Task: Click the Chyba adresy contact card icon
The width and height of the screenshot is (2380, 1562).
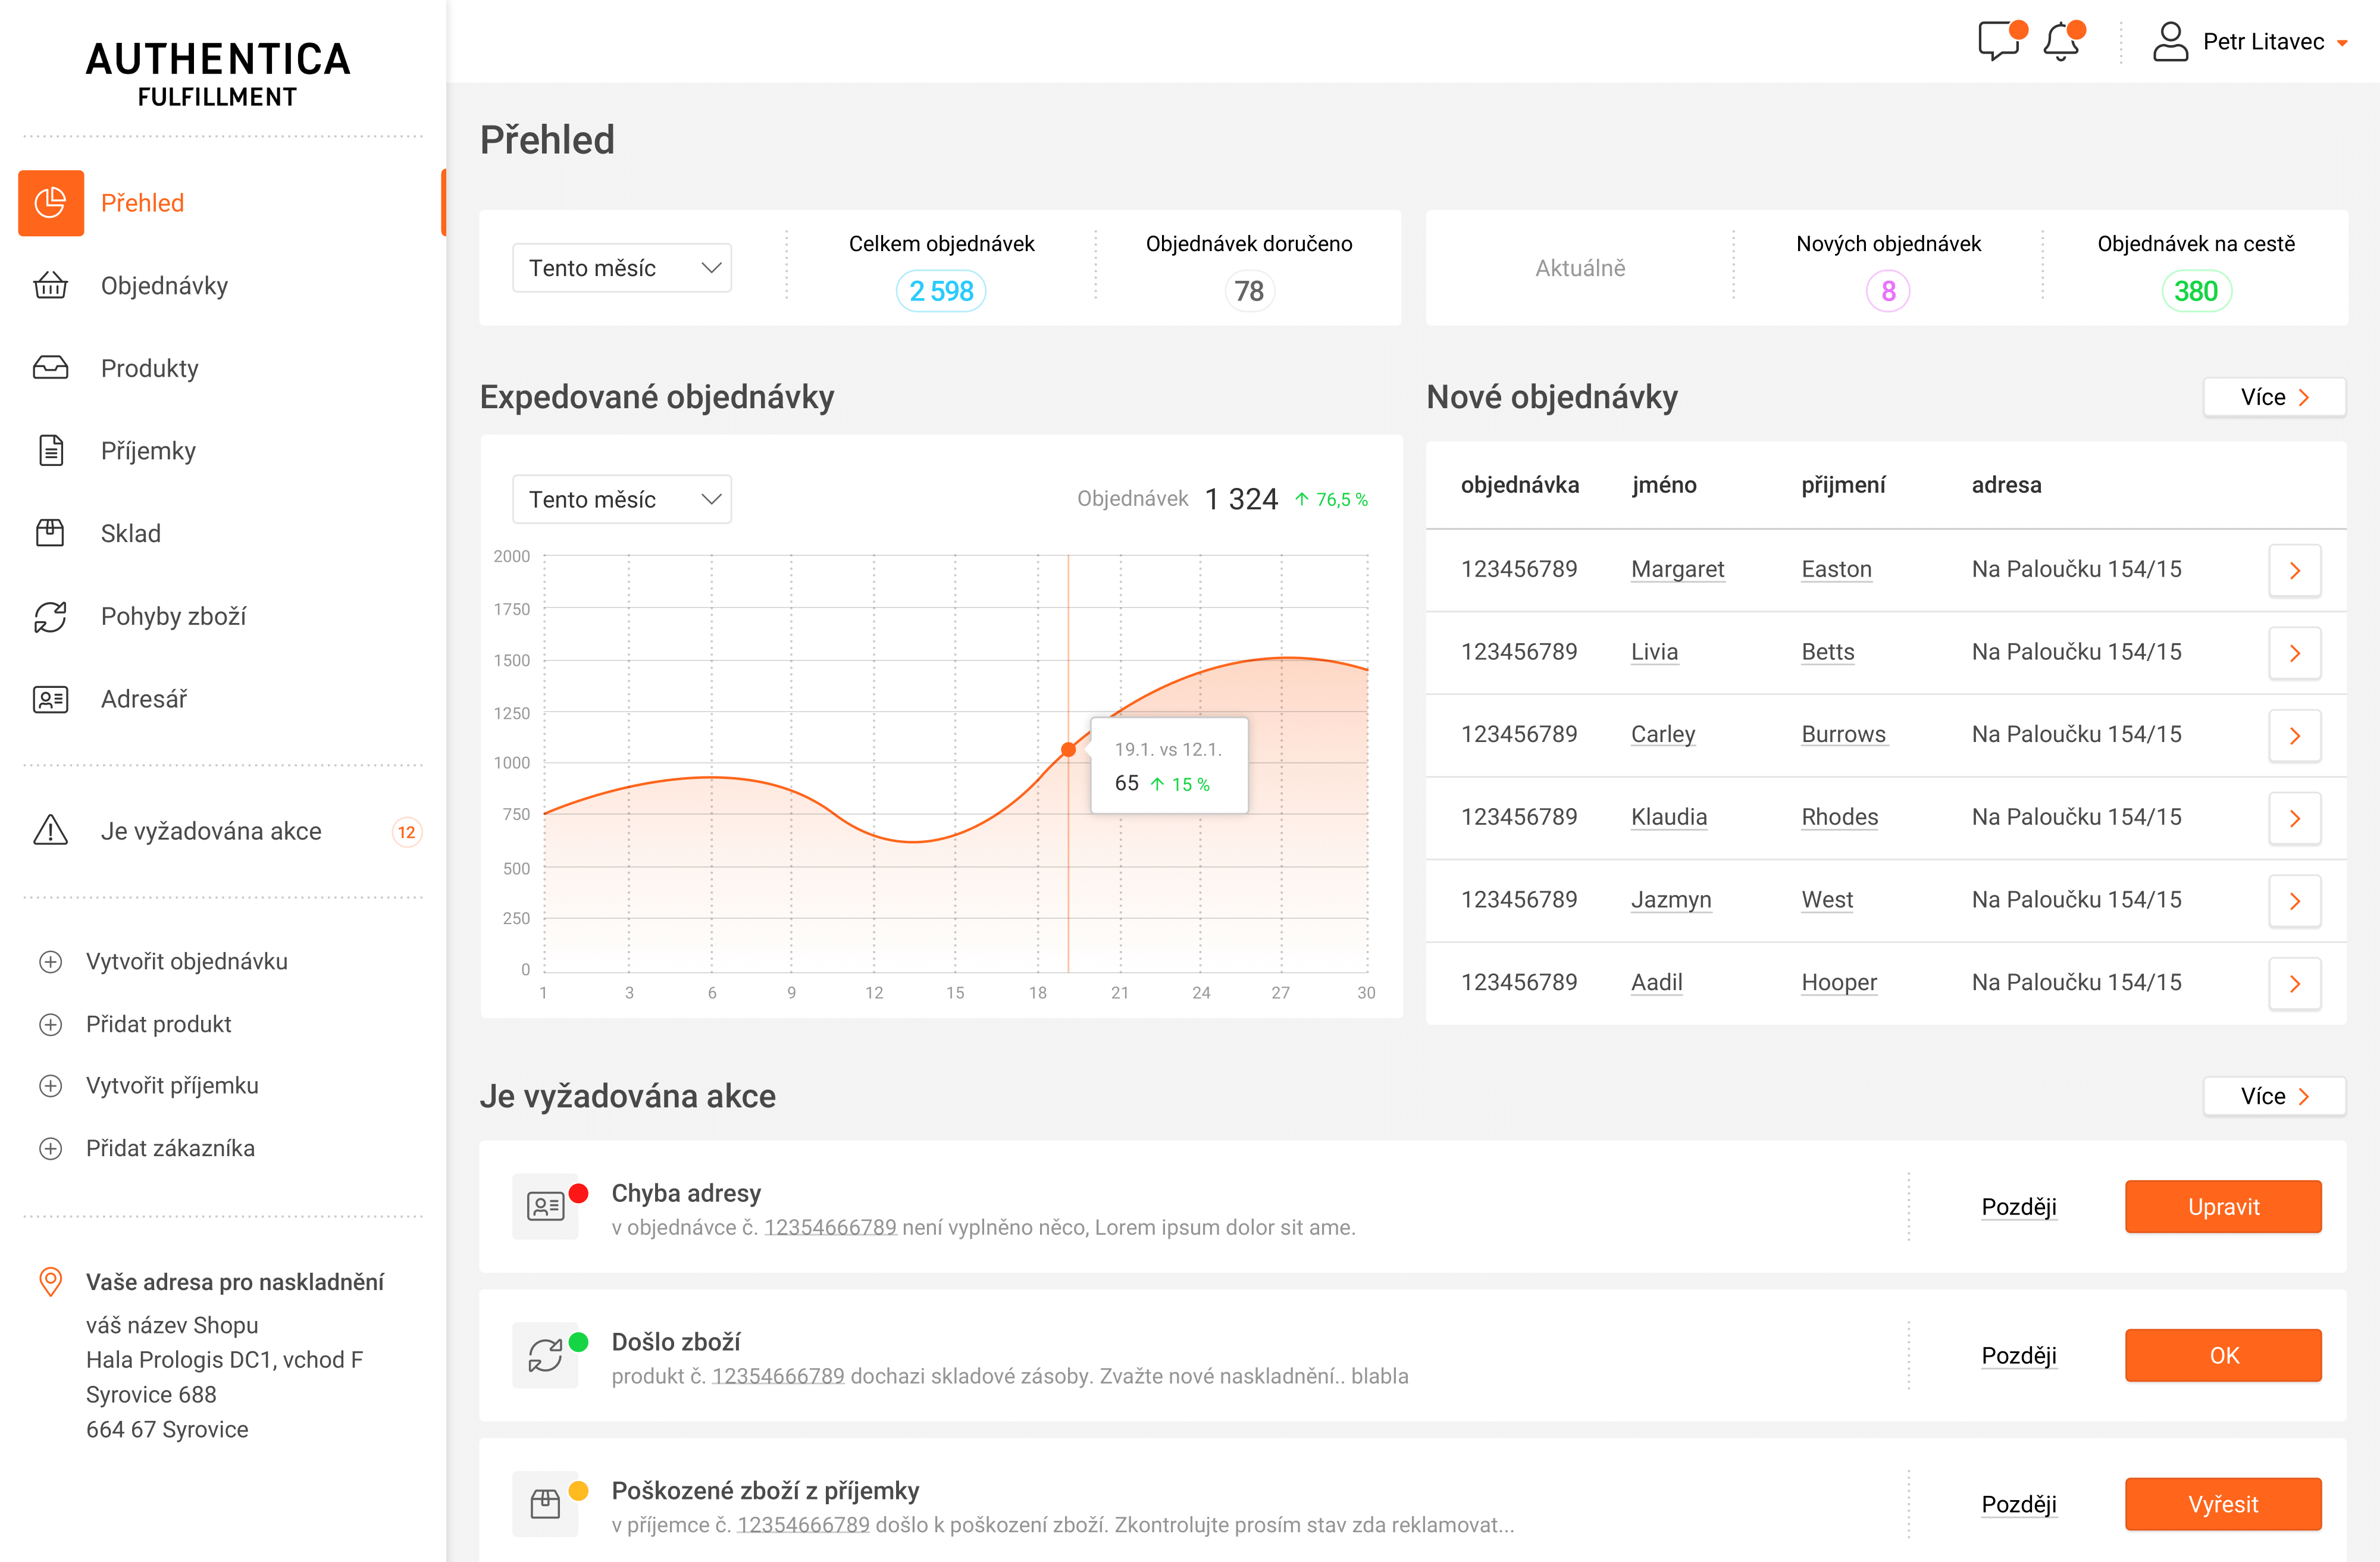Action: click(x=545, y=1207)
